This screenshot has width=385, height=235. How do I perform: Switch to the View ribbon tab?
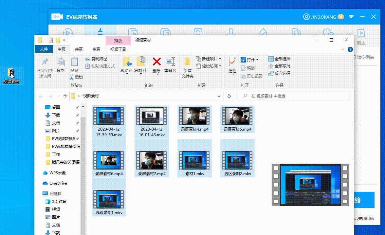96,49
